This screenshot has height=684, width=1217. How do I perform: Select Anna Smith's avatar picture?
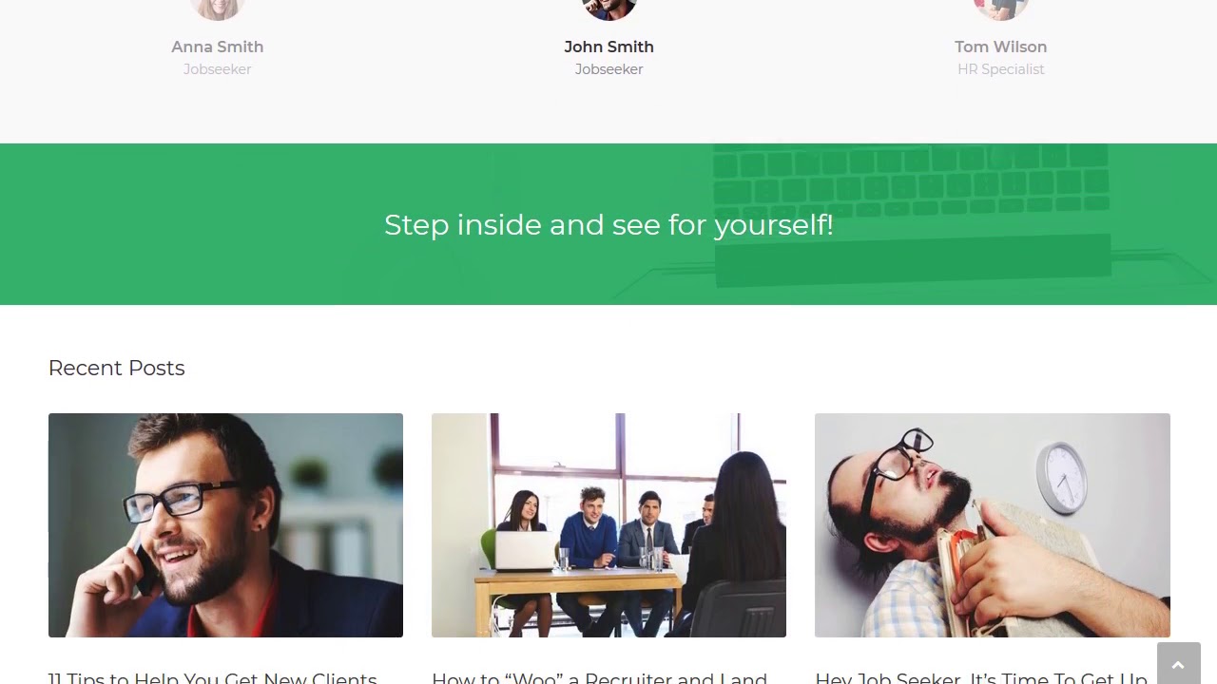click(218, 8)
